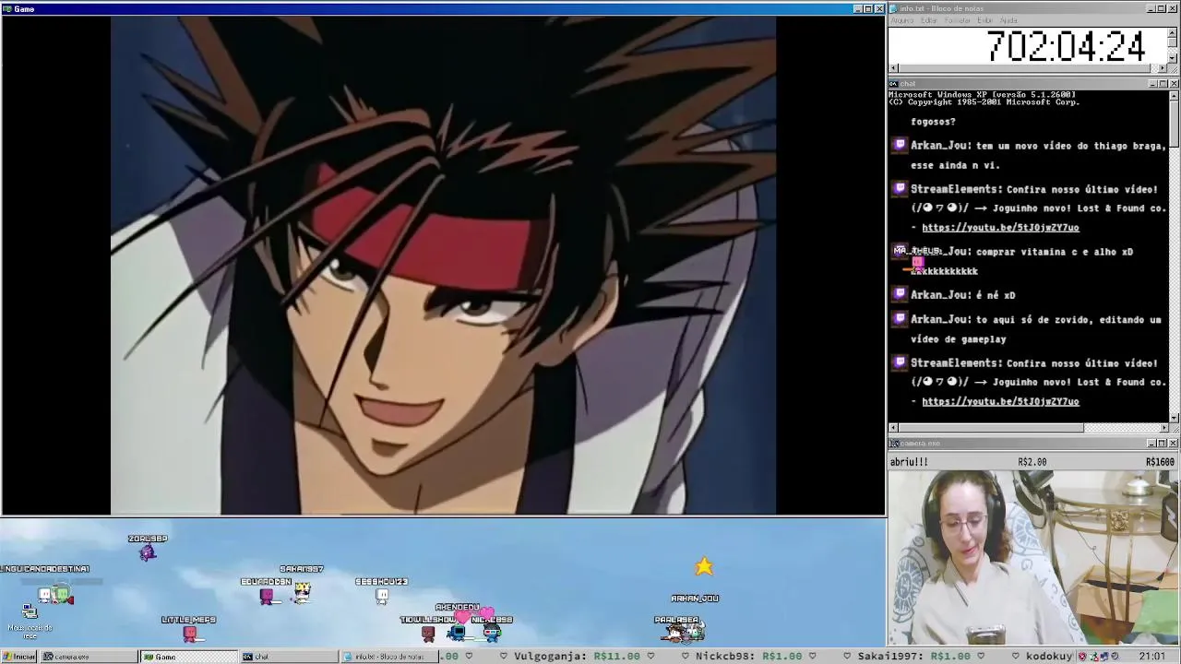Click the Nickcb98: R$1.00 ticker entry
The height and width of the screenshot is (664, 1181).
748,657
